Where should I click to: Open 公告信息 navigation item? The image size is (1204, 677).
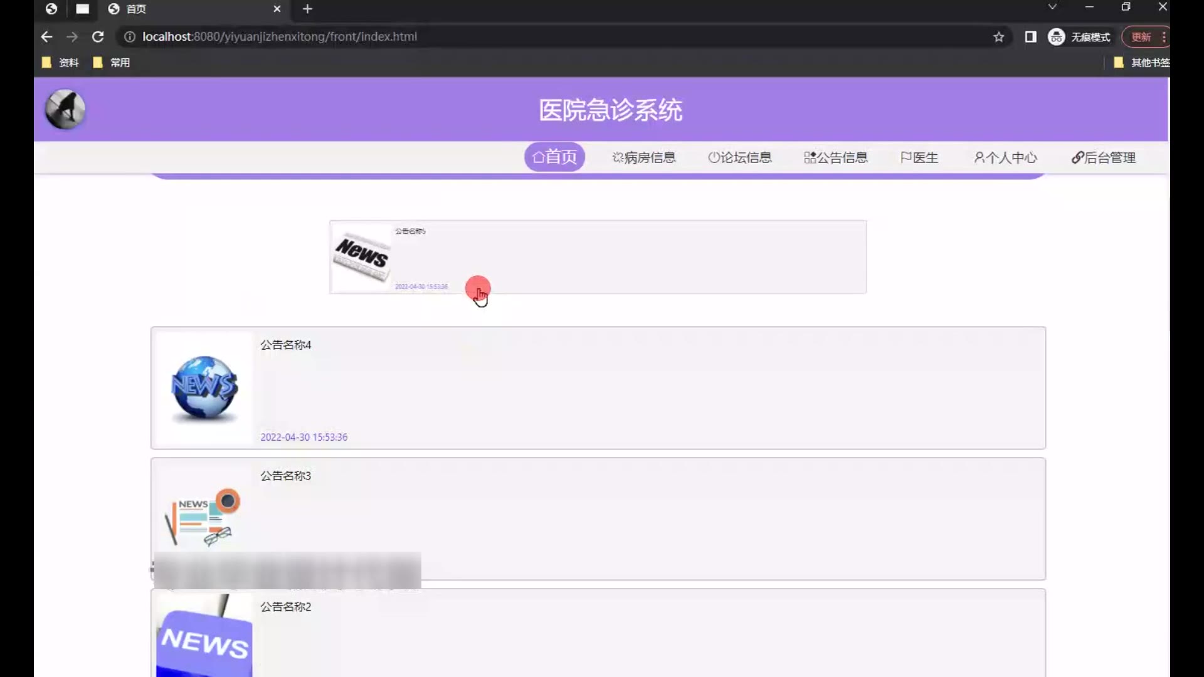point(836,157)
